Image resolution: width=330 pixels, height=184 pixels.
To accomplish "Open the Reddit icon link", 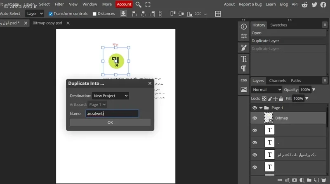I will pyautogui.click(x=304, y=5).
